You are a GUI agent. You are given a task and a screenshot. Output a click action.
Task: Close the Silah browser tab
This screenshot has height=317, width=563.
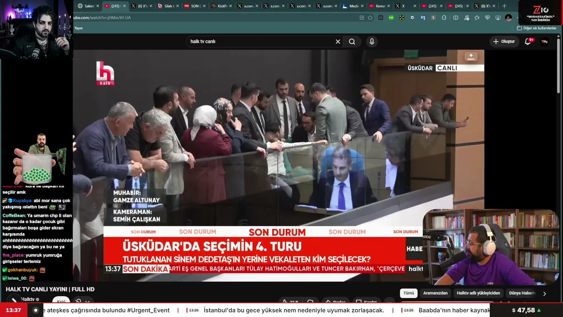tap(177, 6)
